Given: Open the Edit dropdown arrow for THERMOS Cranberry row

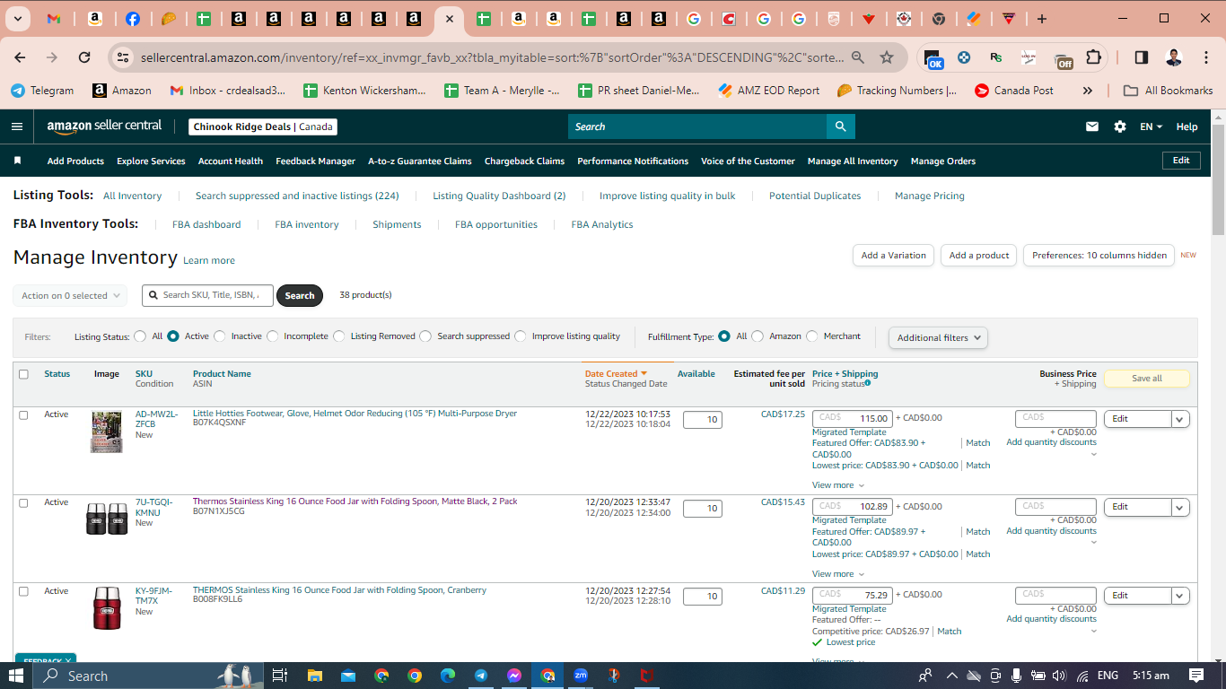Looking at the screenshot, I should point(1180,596).
